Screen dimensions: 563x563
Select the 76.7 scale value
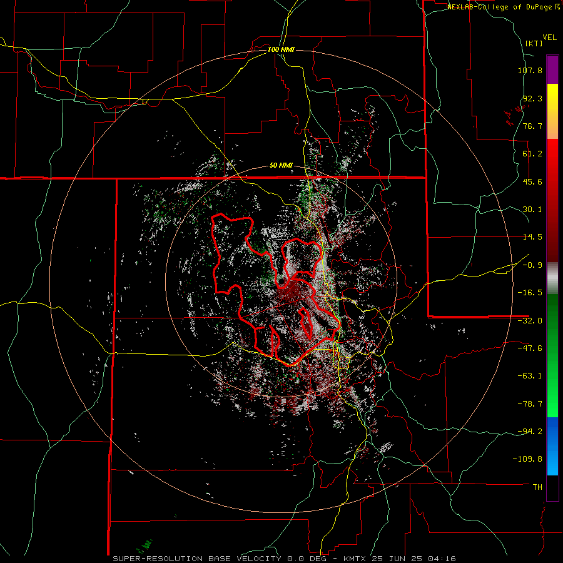coord(532,126)
